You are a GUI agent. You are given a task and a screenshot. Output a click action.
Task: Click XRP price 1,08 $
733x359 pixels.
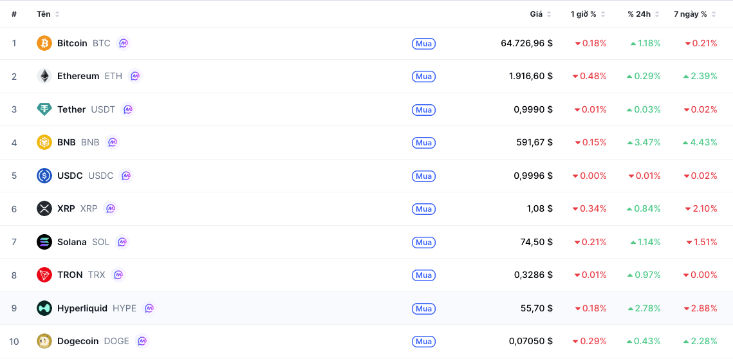coord(539,208)
